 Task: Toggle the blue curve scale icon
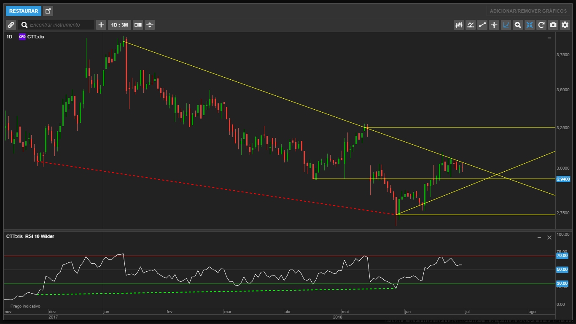pyautogui.click(x=506, y=25)
